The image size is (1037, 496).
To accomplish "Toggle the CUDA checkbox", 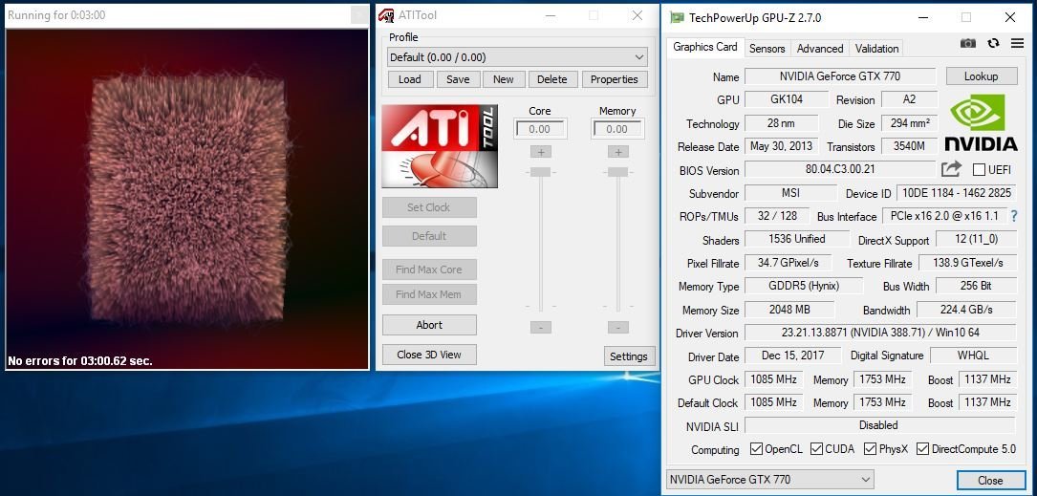I will (817, 449).
